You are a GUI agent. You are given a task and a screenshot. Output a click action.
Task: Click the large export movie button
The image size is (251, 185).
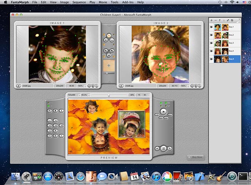click(x=164, y=148)
